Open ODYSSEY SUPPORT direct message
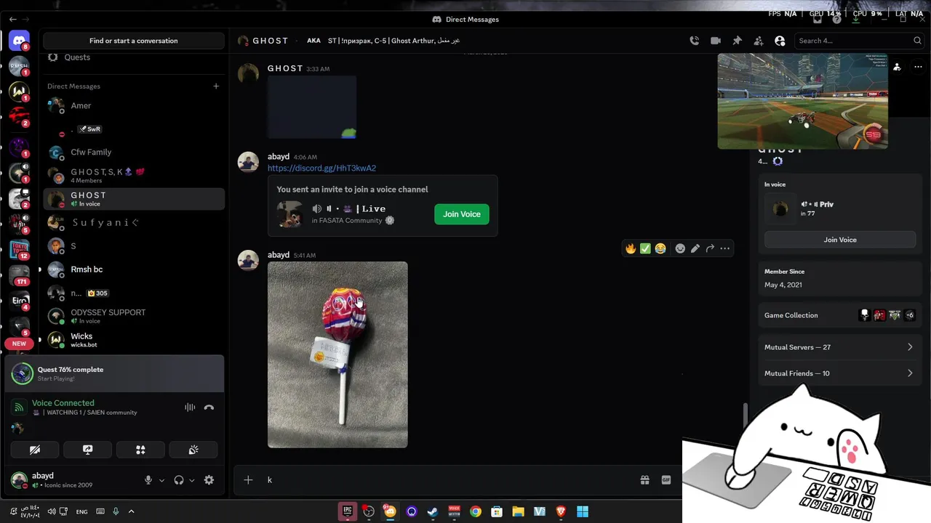931x523 pixels. click(135, 316)
